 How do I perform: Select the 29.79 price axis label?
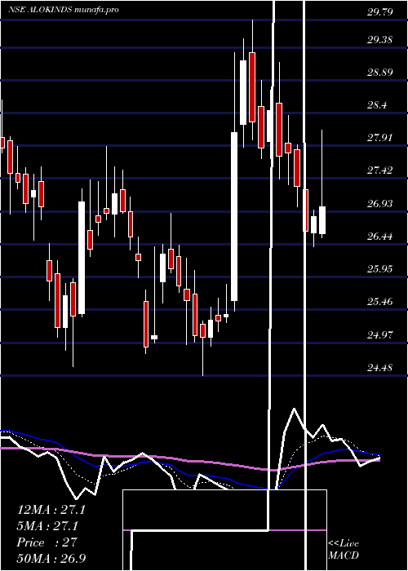click(x=380, y=13)
